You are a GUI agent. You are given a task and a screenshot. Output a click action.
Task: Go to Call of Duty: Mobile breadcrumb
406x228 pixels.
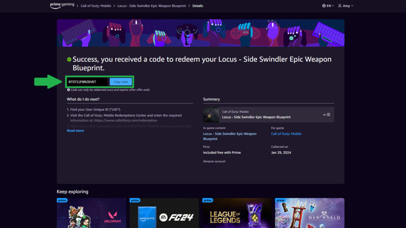(96, 6)
